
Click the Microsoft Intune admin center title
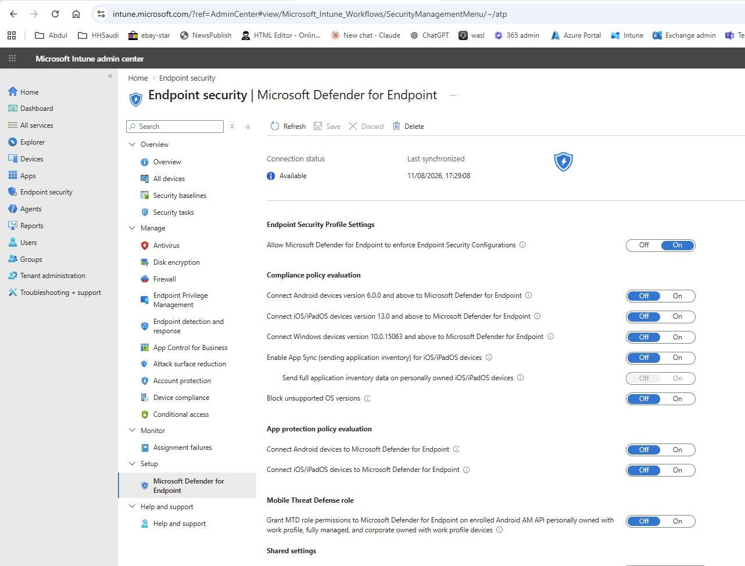tap(89, 59)
